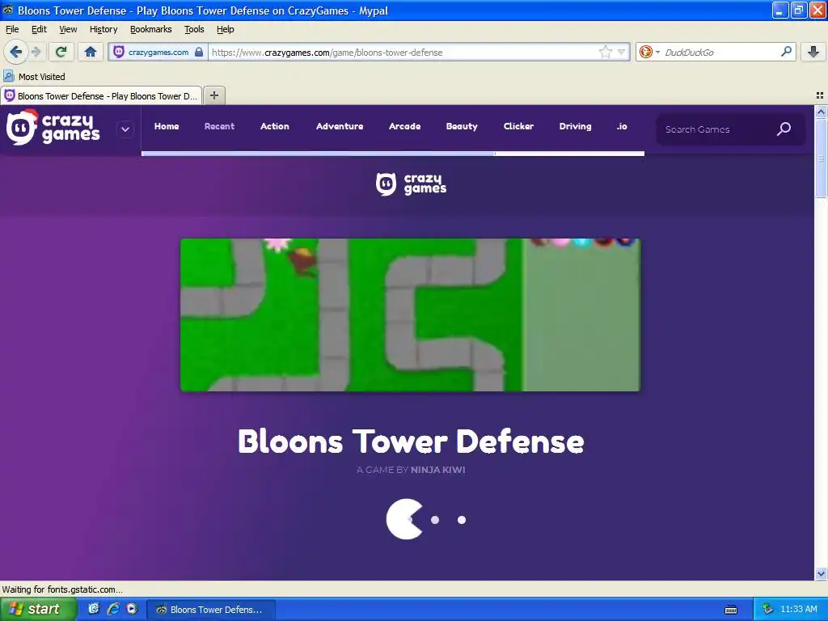Browse the .io category
Viewport: 828px width, 621px height.
tap(622, 126)
